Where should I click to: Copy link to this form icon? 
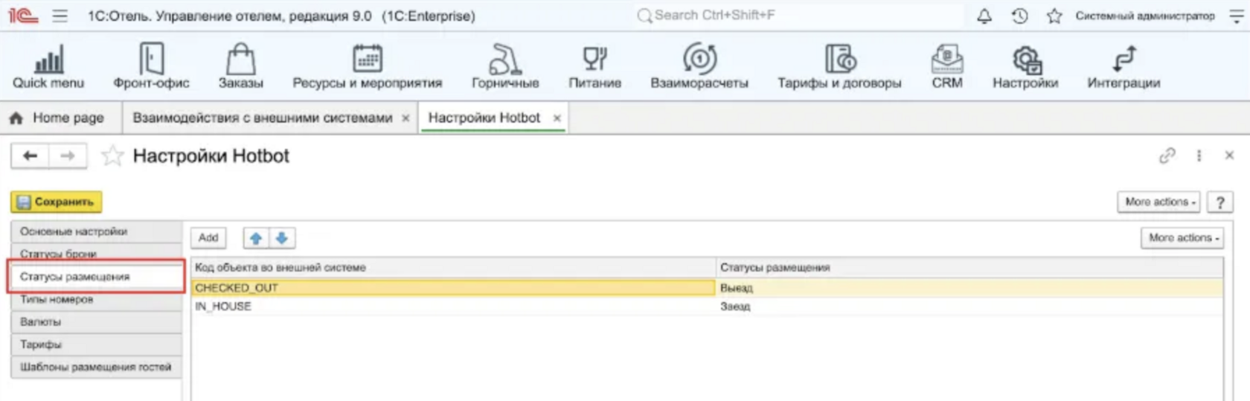click(x=1167, y=155)
